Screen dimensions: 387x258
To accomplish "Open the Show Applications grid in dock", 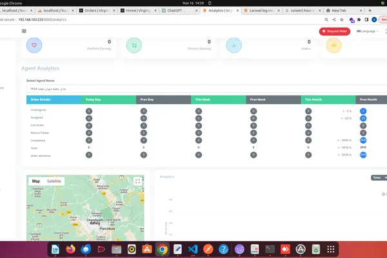I will (x=330, y=248).
